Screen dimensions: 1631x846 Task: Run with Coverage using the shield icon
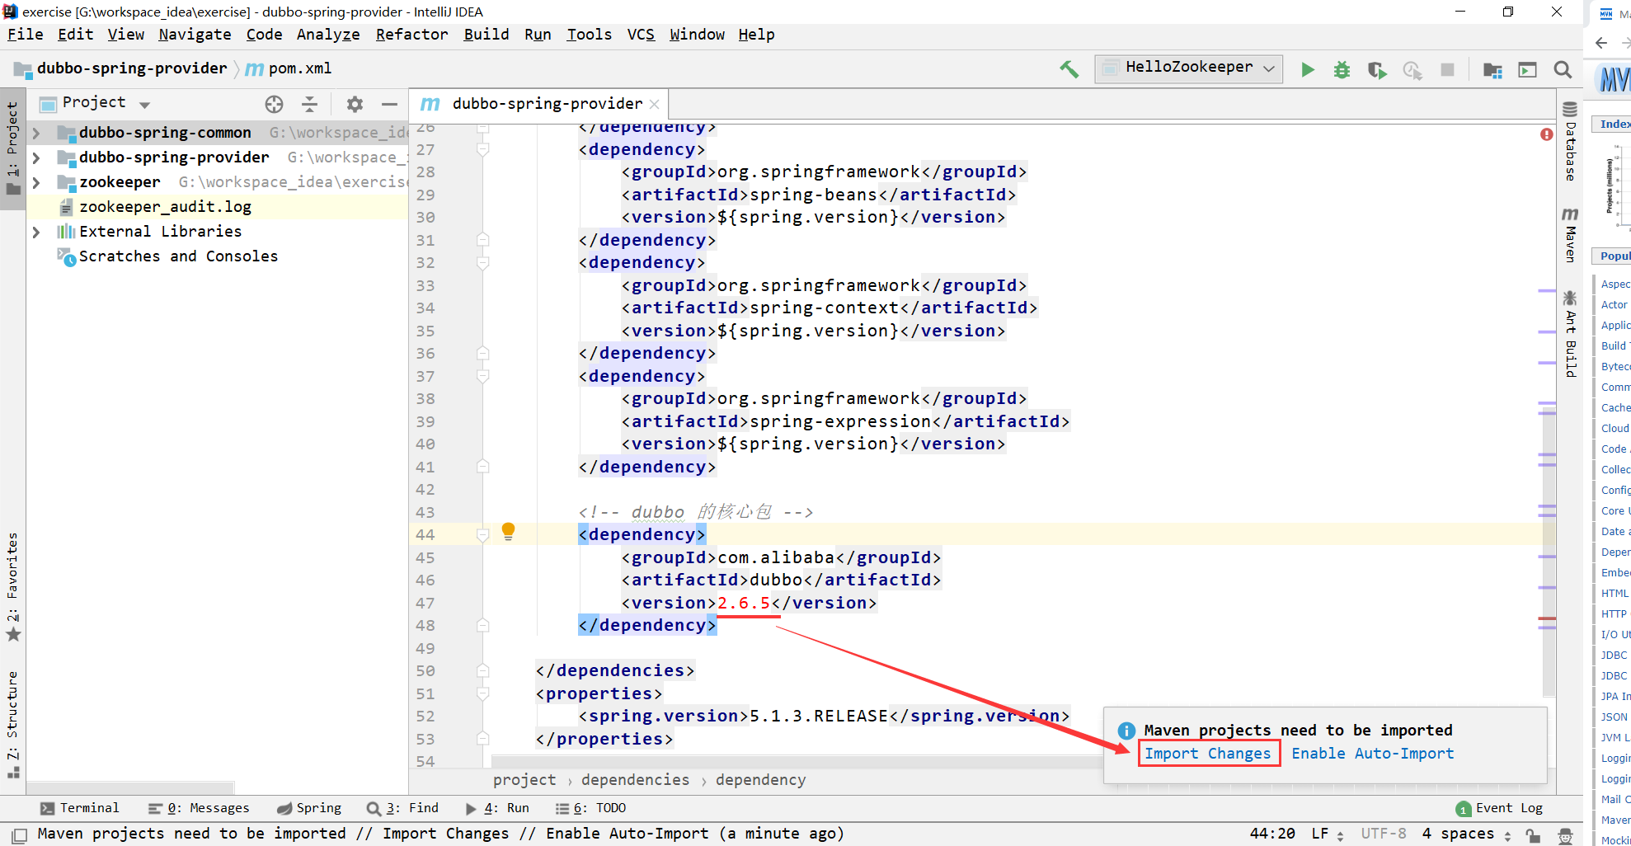pos(1377,70)
